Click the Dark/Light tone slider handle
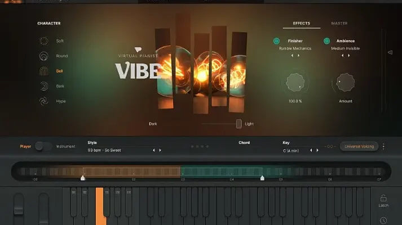Viewport: 402px width, 225px height. click(x=239, y=124)
